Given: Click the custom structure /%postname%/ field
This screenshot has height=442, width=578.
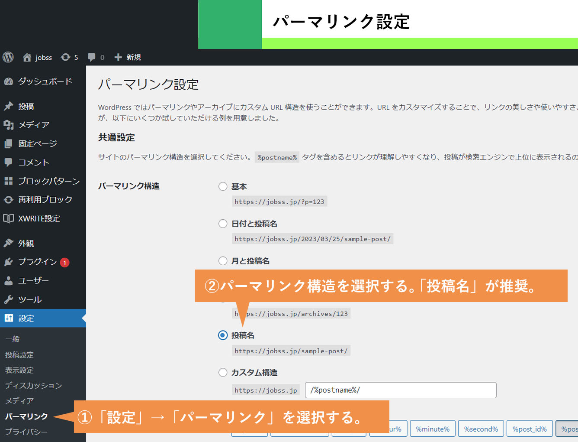Looking at the screenshot, I should coord(401,390).
